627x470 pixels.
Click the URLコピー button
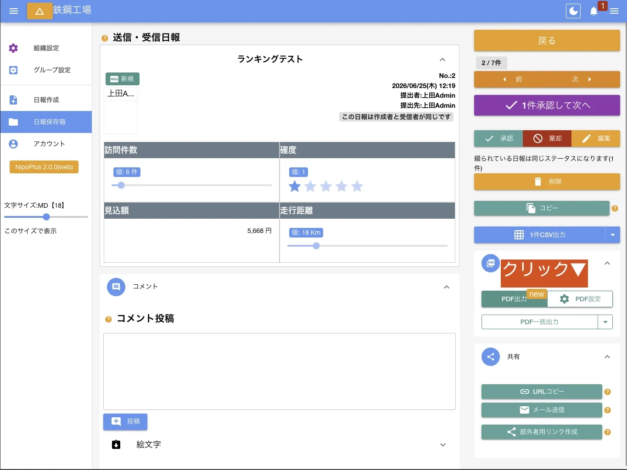(x=542, y=392)
